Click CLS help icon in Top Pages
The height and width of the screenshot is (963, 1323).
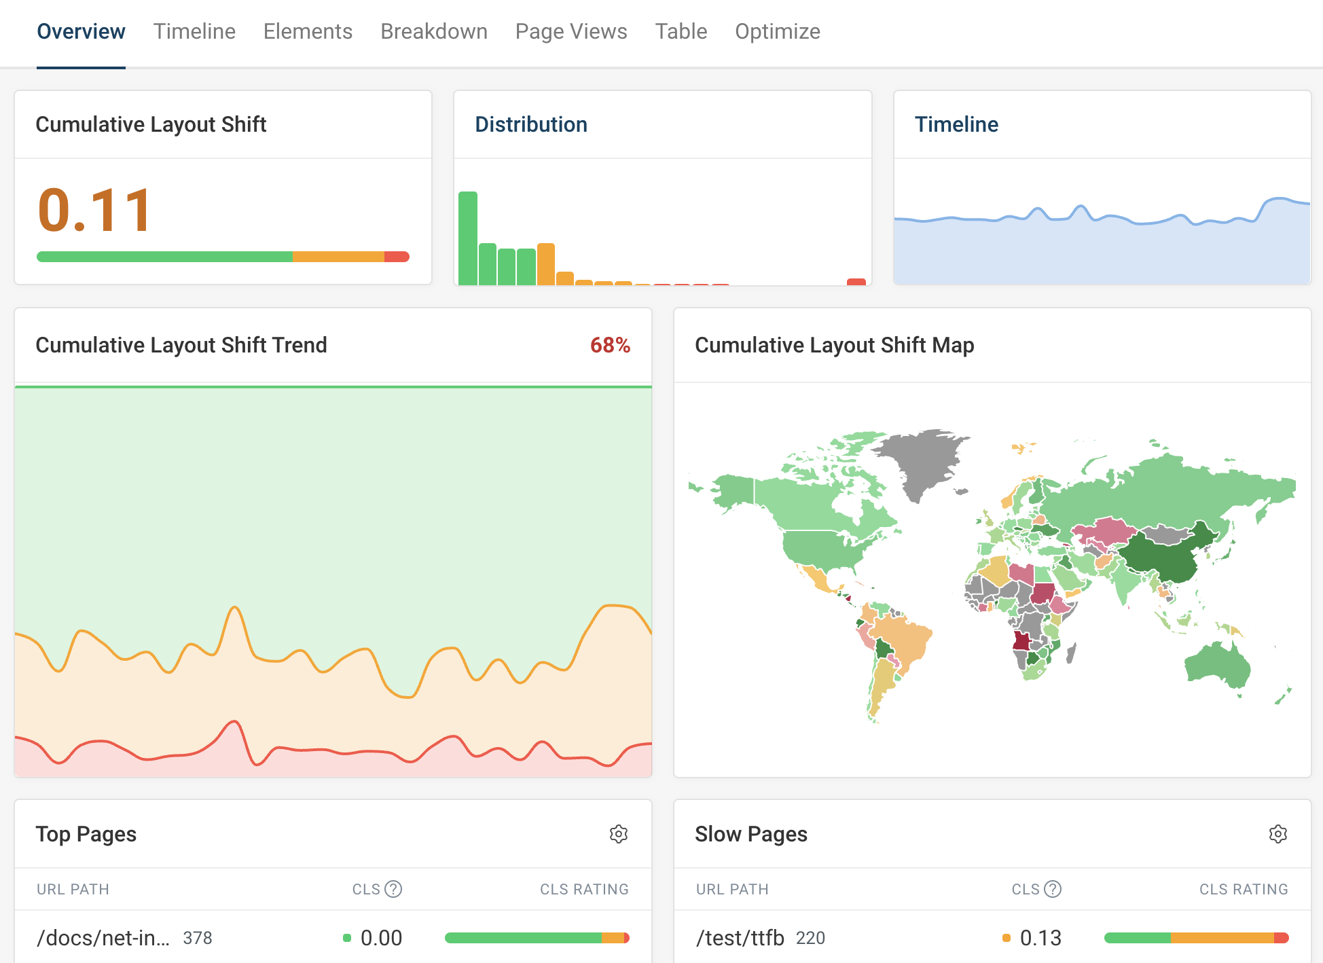click(393, 889)
